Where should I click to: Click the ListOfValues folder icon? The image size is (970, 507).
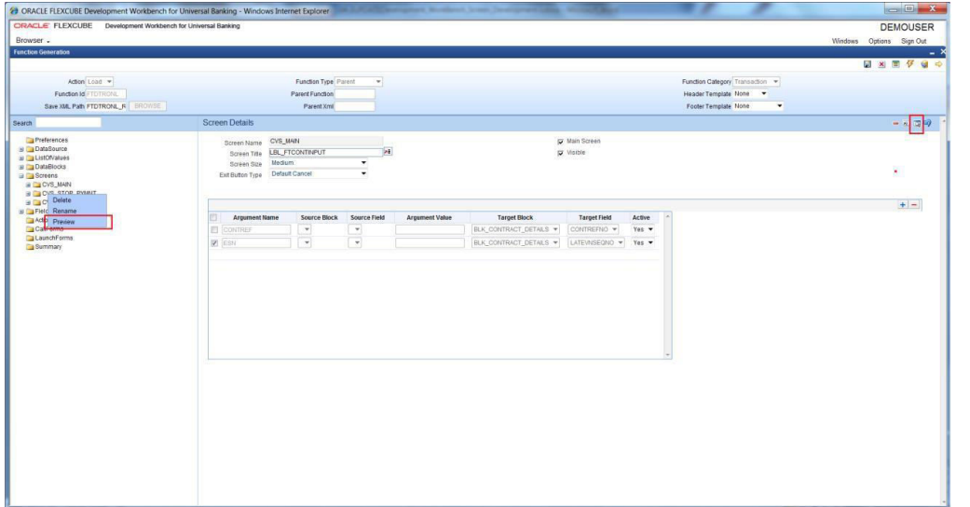pyautogui.click(x=30, y=158)
